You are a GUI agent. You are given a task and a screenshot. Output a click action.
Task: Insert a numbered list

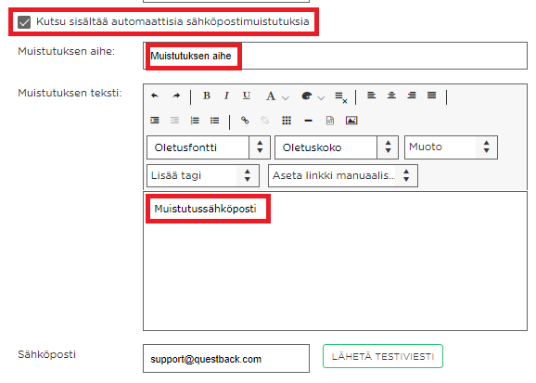click(x=195, y=121)
